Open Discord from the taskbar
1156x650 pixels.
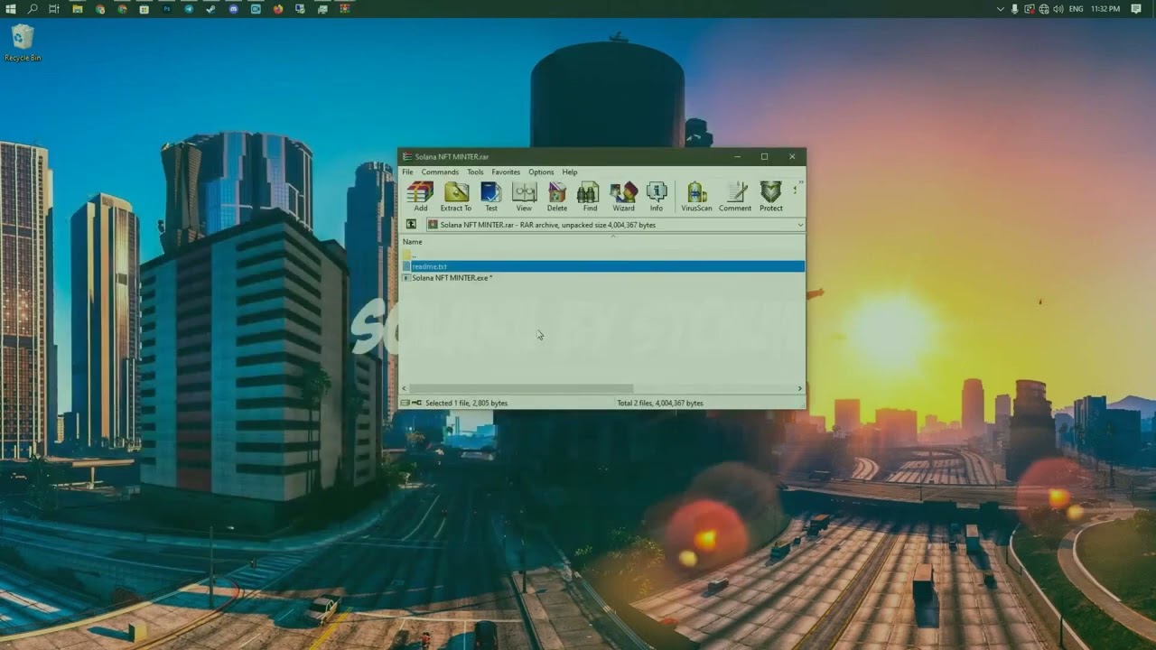tap(234, 9)
